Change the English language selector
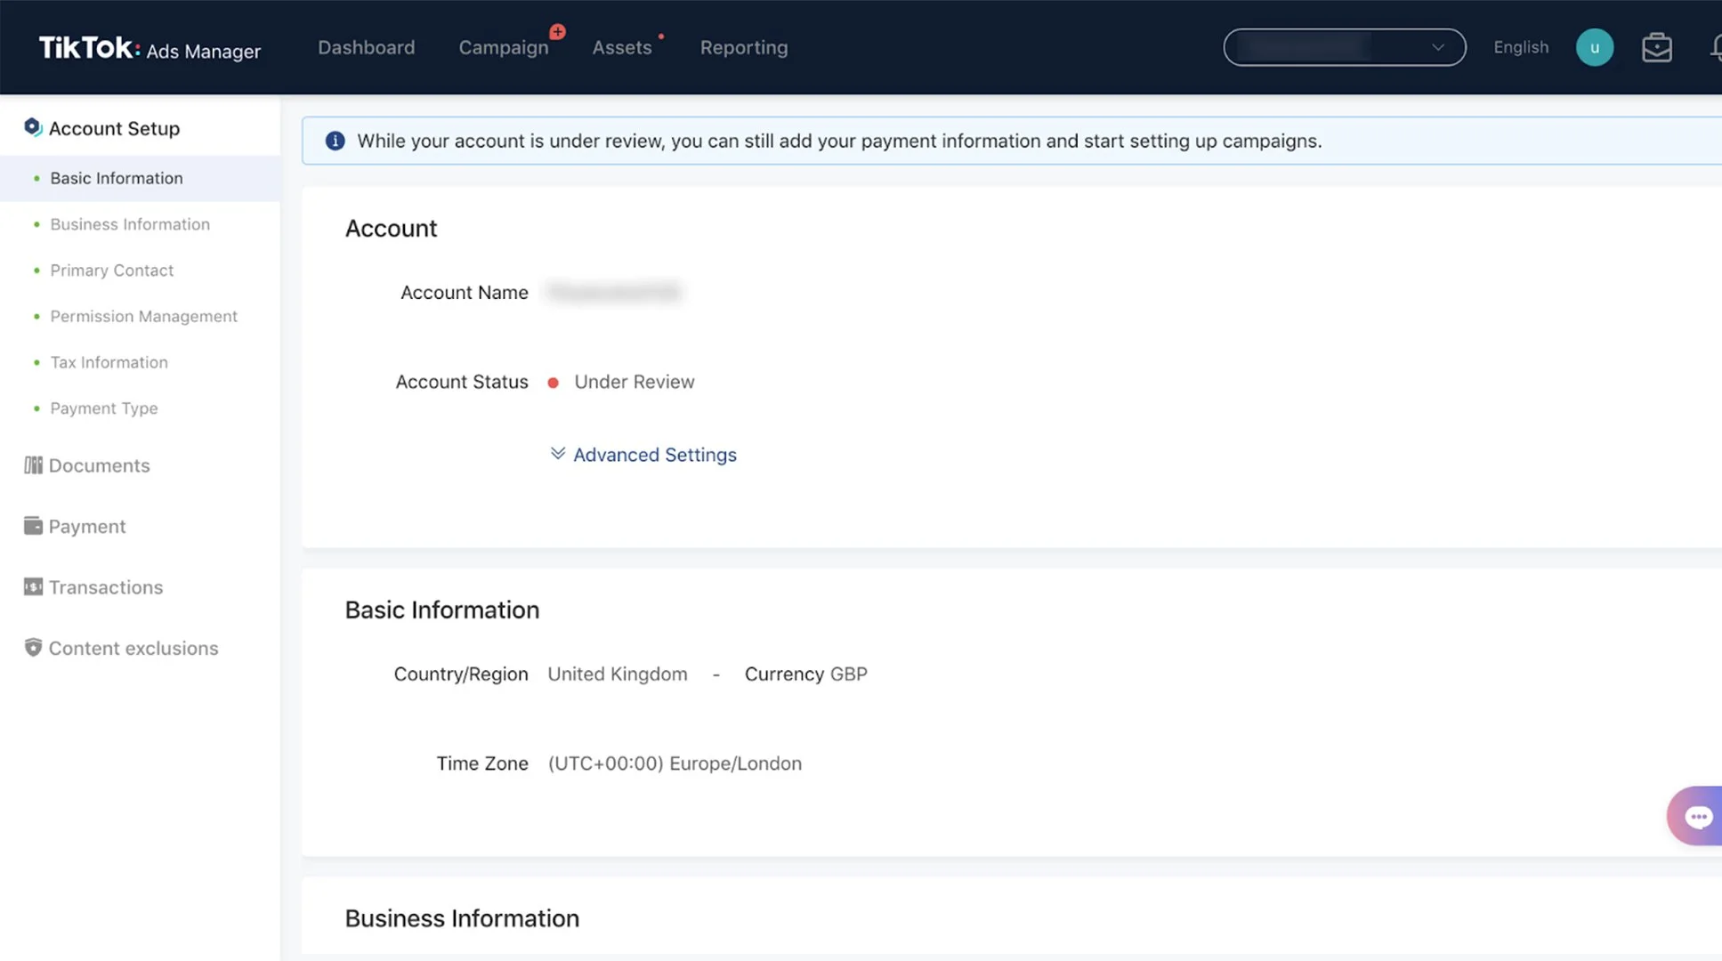1722x961 pixels. point(1520,47)
